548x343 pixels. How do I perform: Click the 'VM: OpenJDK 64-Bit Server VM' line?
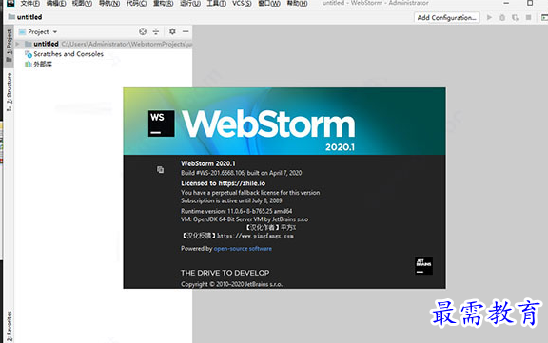245,219
